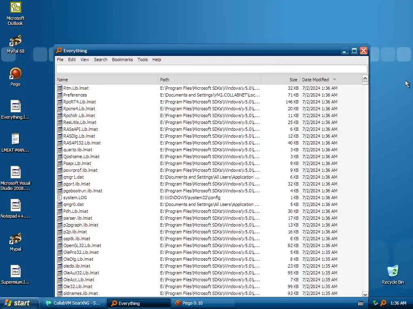Viewport: 413px width, 309px height.
Task: Select the Everything.l... desktop file icon
Action: 15,110
